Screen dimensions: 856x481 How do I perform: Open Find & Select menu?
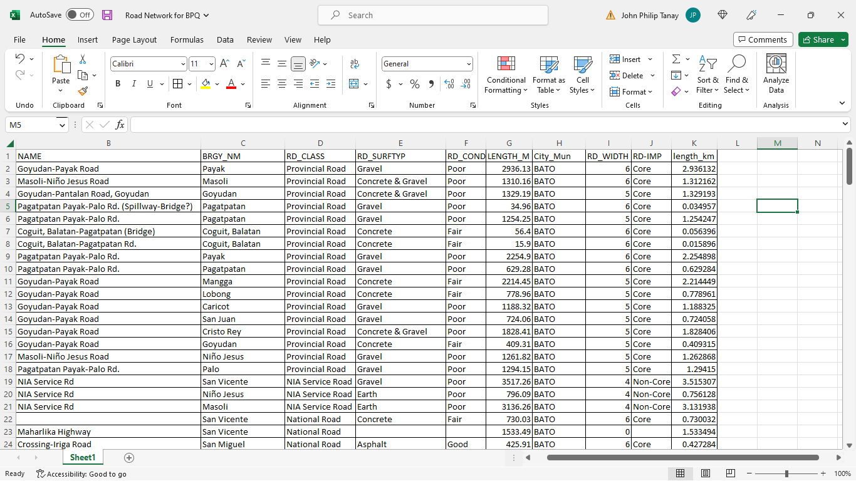[x=737, y=75]
